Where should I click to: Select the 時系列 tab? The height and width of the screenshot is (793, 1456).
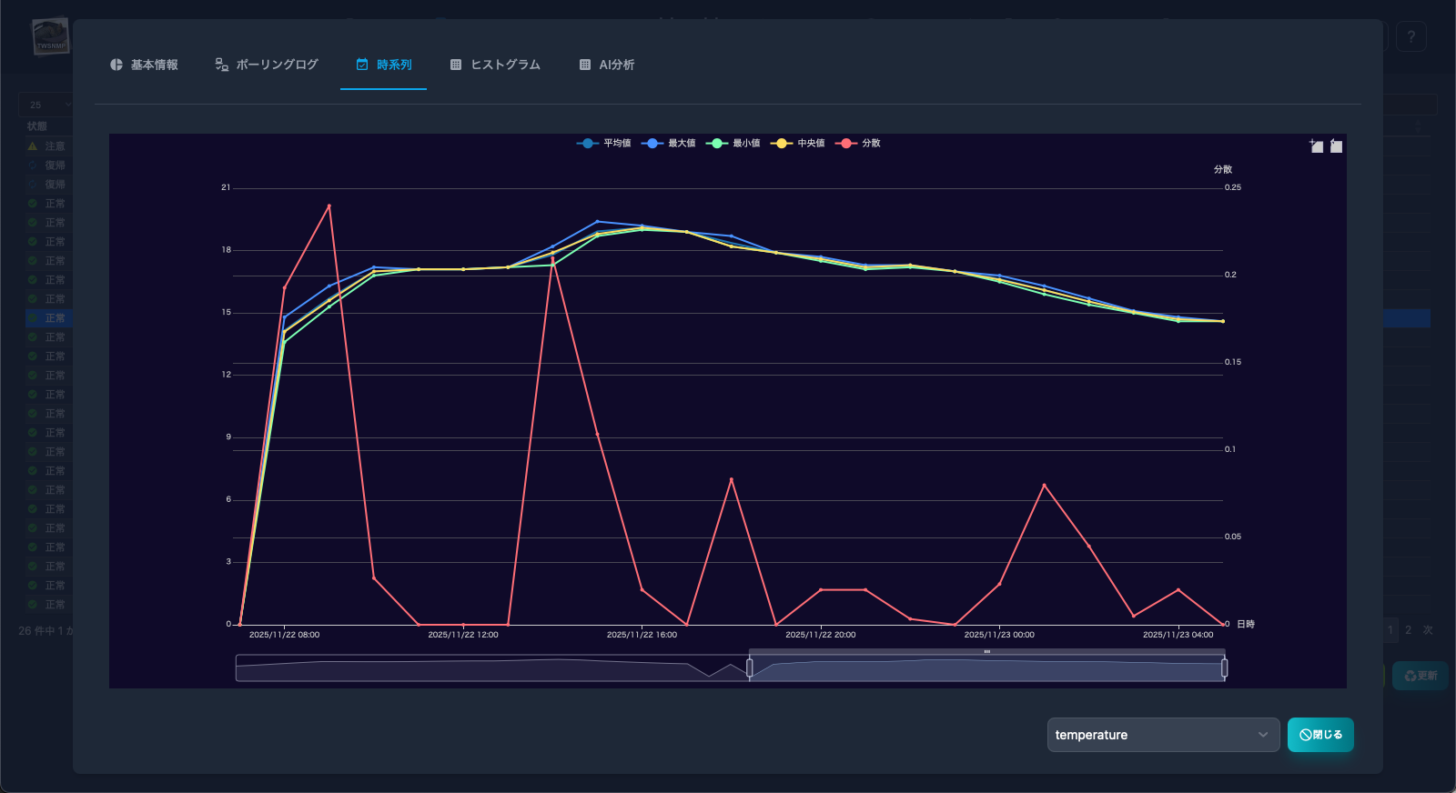pos(384,65)
